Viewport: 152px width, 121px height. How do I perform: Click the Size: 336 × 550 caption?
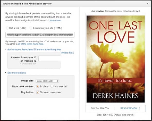click(x=115, y=115)
